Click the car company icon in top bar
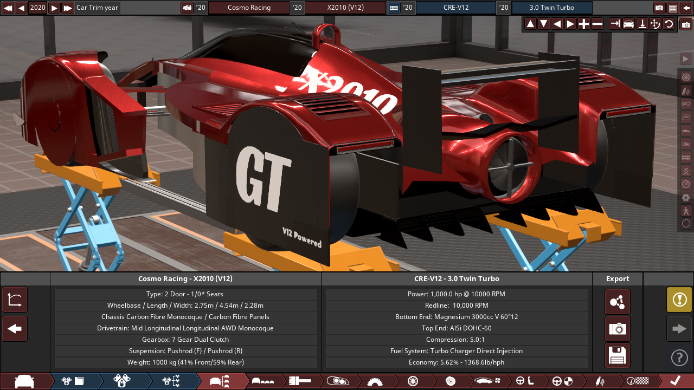This screenshot has width=694, height=390. (x=187, y=8)
